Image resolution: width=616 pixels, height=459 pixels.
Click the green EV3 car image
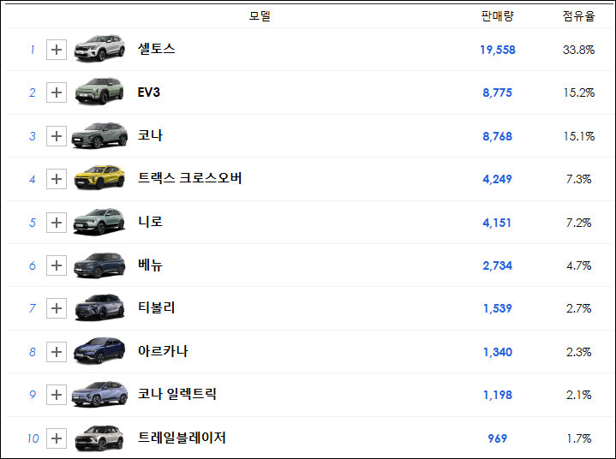pyautogui.click(x=99, y=91)
